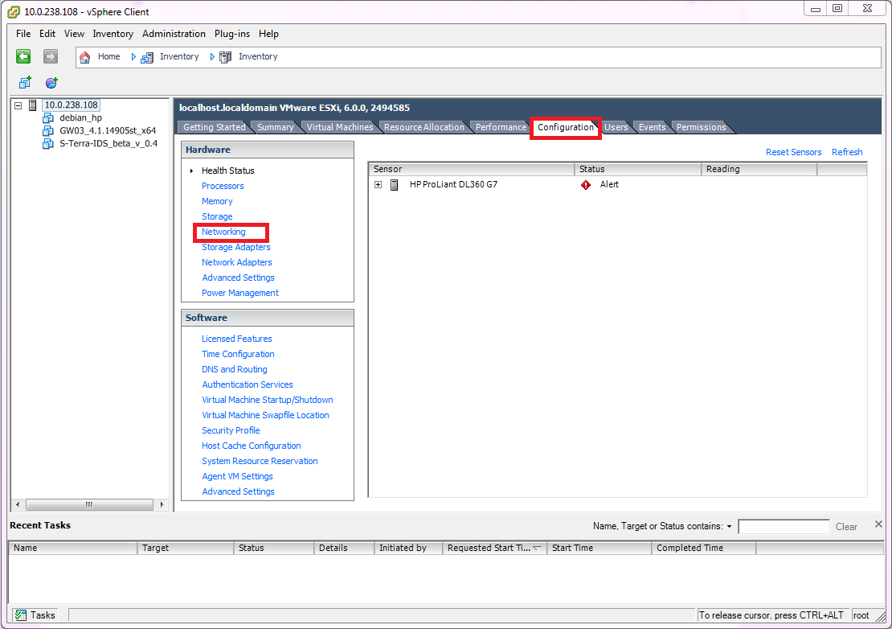Open the View menu
Screen dimensions: 892x629
pos(74,34)
